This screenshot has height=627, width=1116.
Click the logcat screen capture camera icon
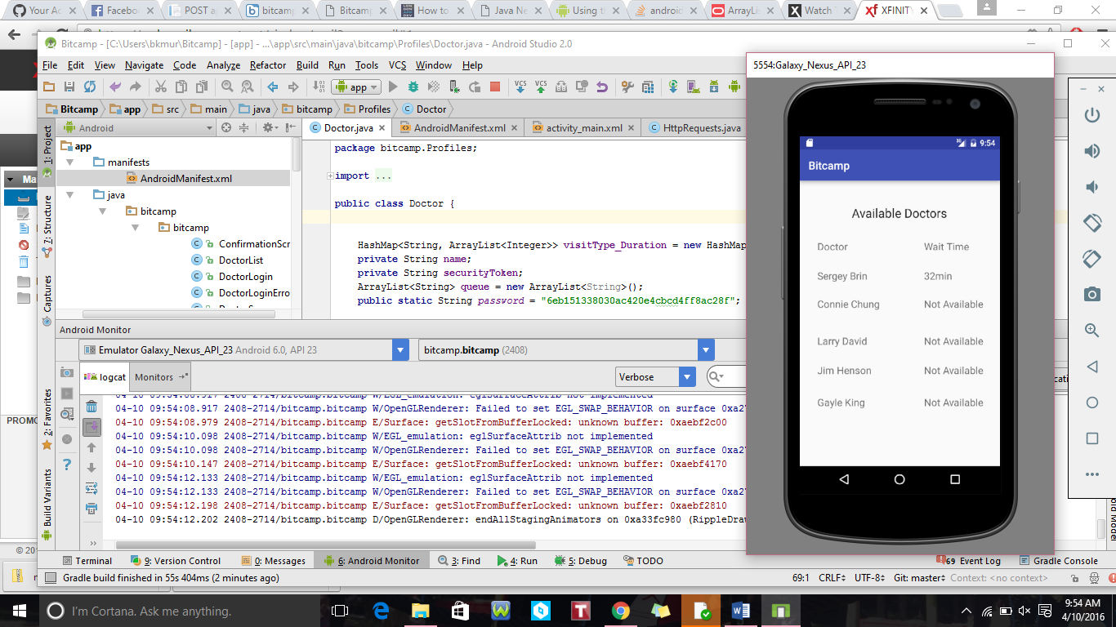pos(67,372)
